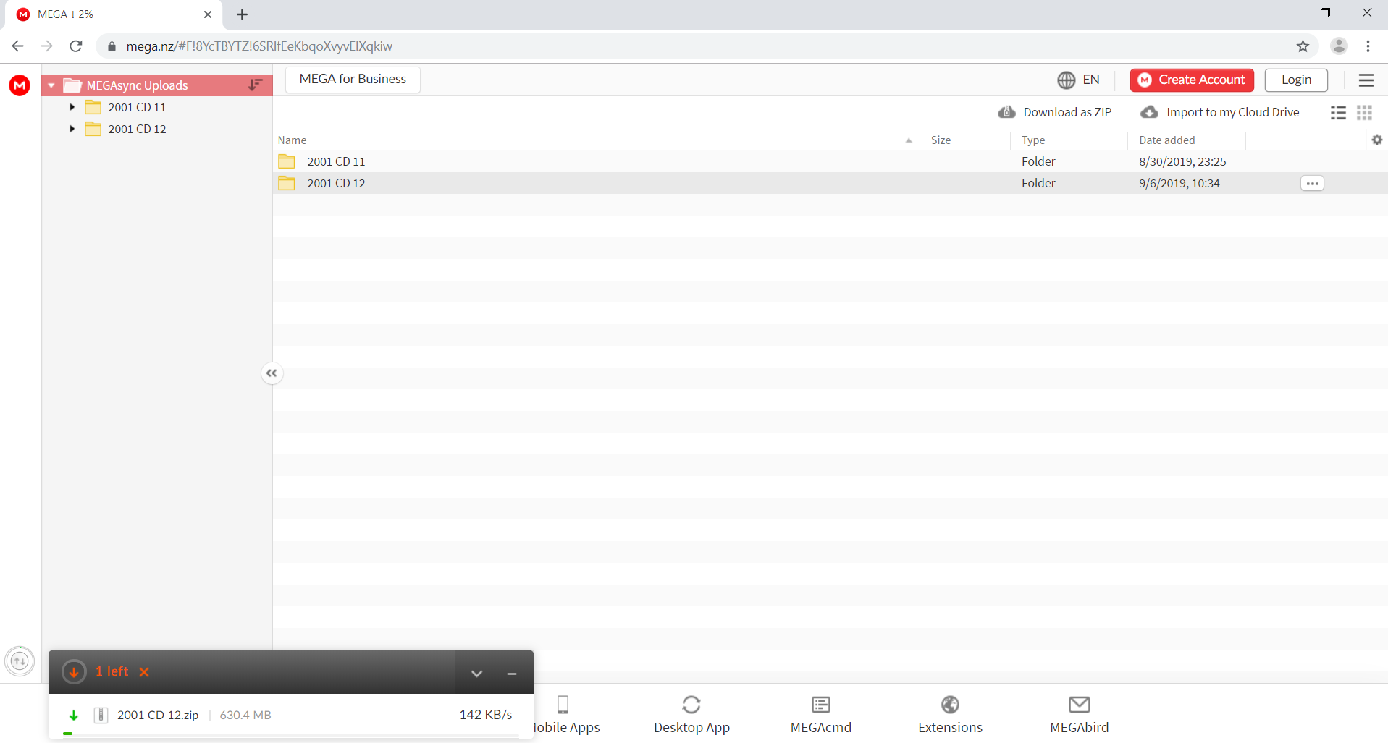Image resolution: width=1388 pixels, height=743 pixels.
Task: Bookmark this page with the star icon
Action: click(1303, 46)
